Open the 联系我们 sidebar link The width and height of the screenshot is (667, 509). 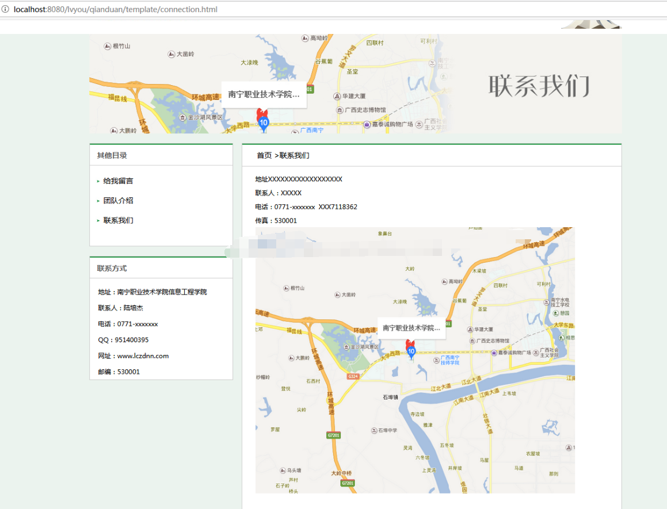pyautogui.click(x=118, y=220)
